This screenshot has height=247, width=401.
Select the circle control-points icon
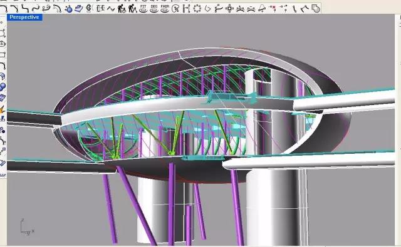click(x=197, y=9)
